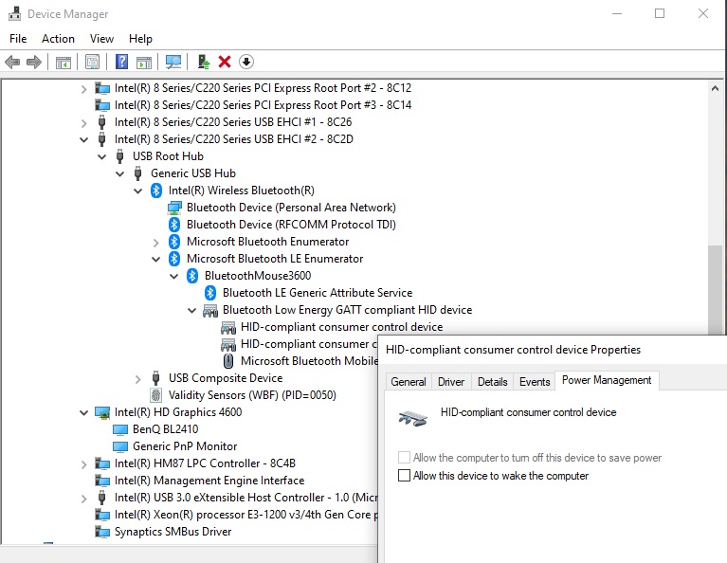The height and width of the screenshot is (563, 727).
Task: Click the BluetoothMouse3600 Bluetooth icon
Action: 192,276
